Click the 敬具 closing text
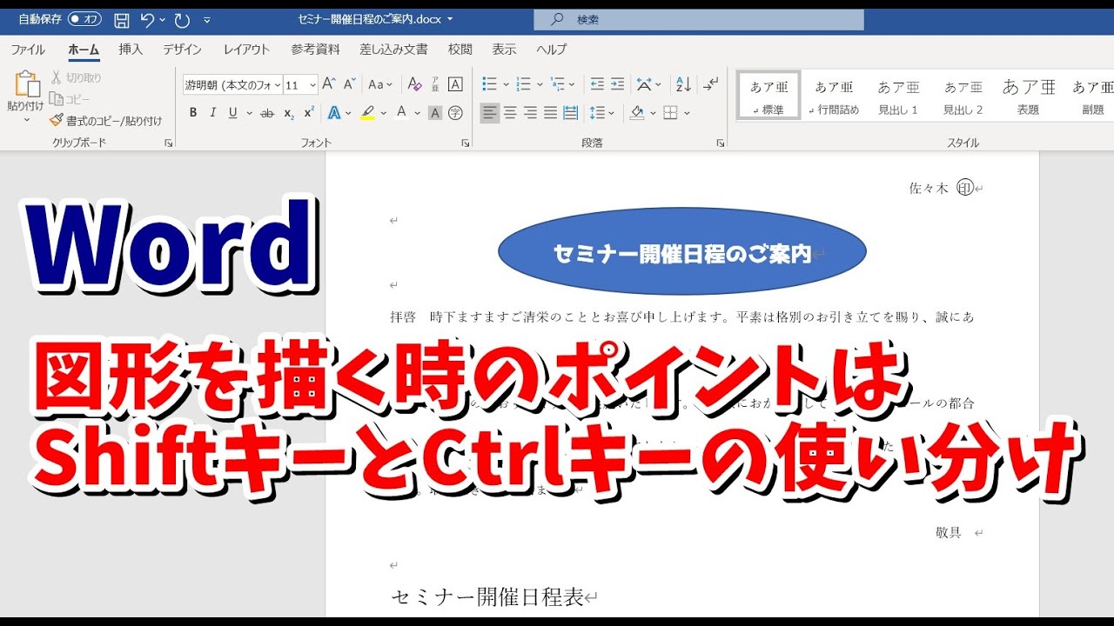1114x626 pixels. pyautogui.click(x=948, y=532)
